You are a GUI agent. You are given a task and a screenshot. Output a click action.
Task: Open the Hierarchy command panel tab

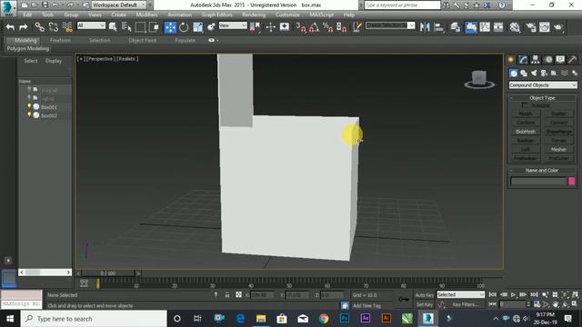pos(536,59)
